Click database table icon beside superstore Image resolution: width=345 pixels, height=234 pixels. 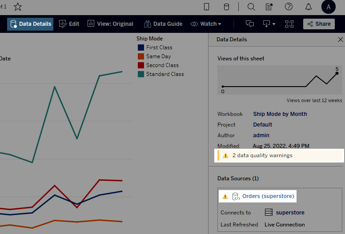click(269, 212)
